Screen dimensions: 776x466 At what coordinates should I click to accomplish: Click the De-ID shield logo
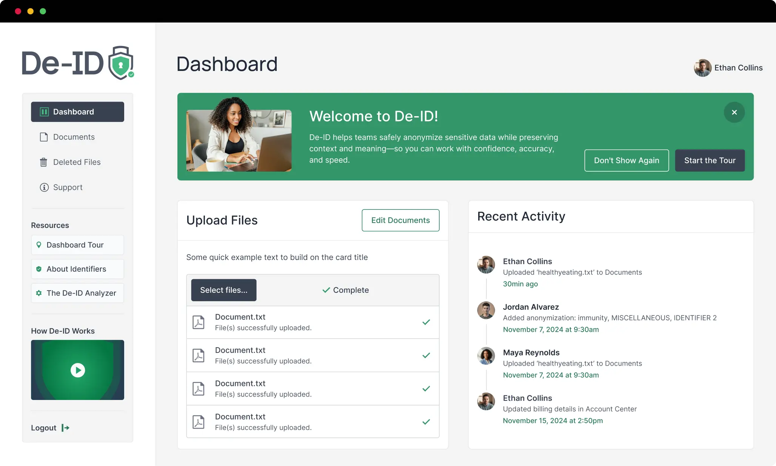(121, 62)
